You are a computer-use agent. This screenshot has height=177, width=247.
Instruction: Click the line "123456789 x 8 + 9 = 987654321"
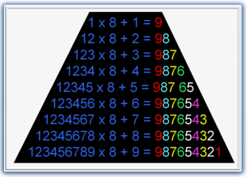pos(125,152)
